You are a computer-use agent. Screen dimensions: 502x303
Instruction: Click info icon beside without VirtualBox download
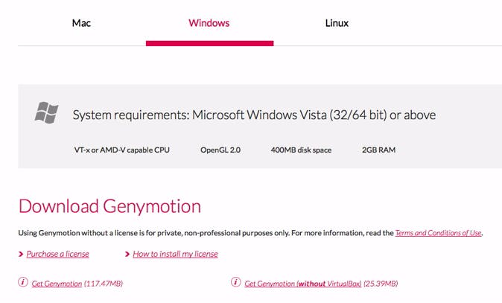[236, 283]
